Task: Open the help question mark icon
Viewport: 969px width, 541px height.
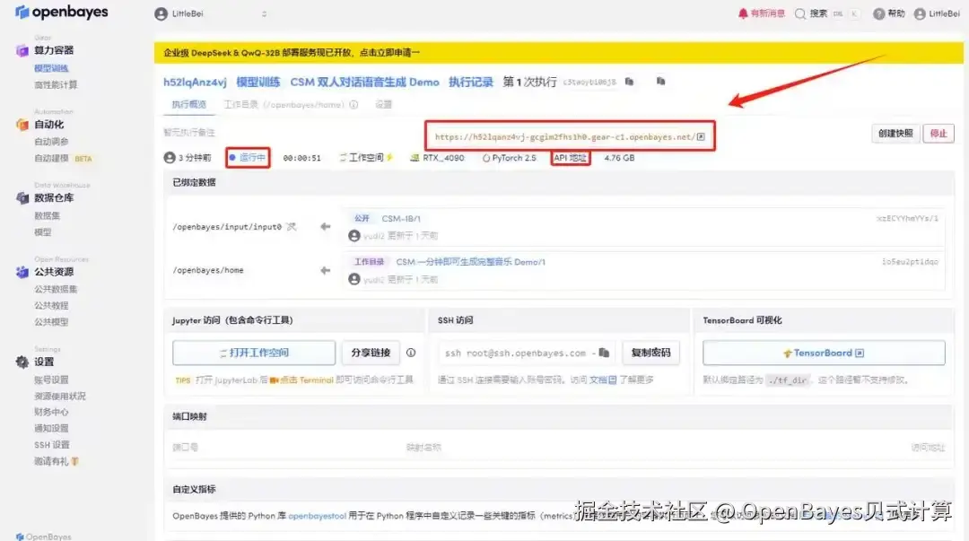Action: (878, 13)
